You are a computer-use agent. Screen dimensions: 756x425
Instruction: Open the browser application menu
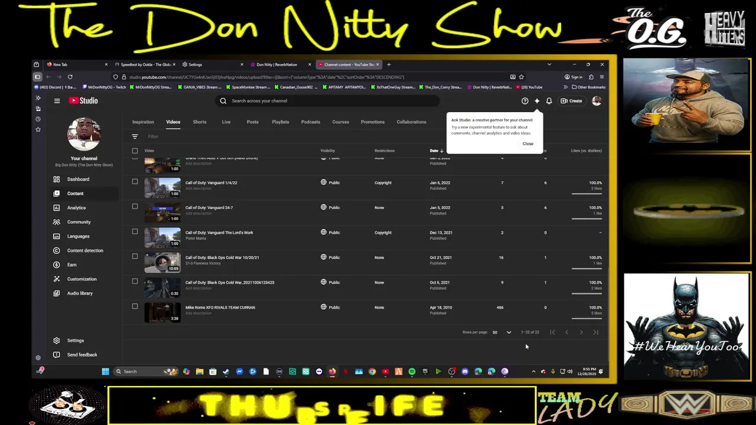(x=601, y=77)
